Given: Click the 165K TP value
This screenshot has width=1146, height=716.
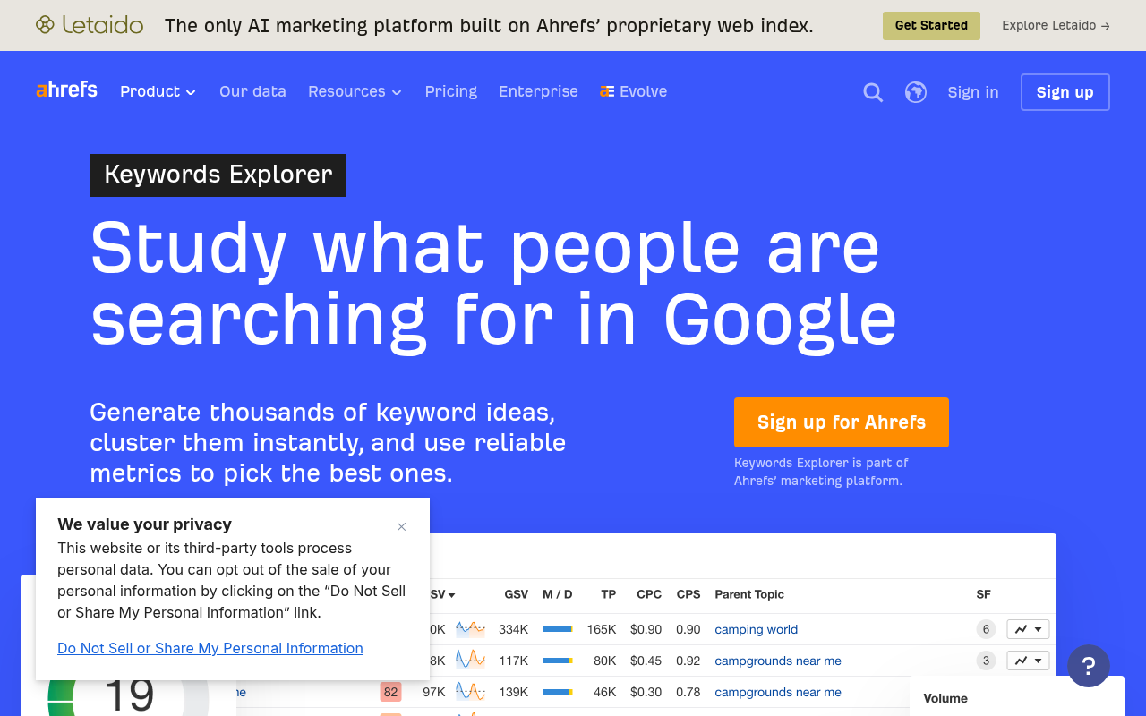Looking at the screenshot, I should [x=602, y=629].
